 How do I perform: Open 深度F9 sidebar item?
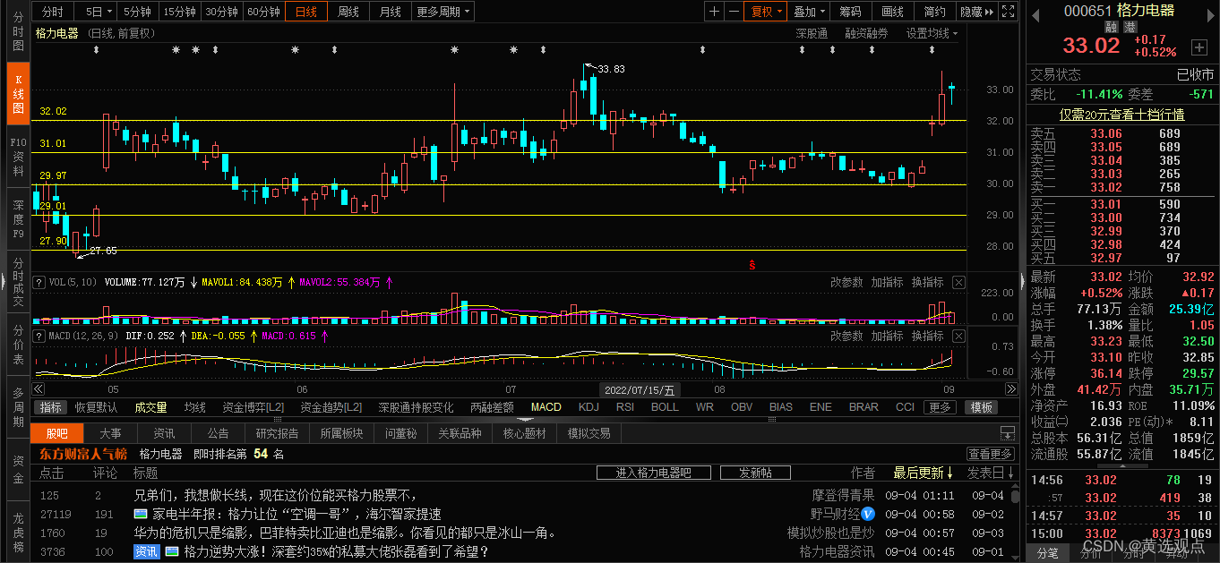(18, 218)
